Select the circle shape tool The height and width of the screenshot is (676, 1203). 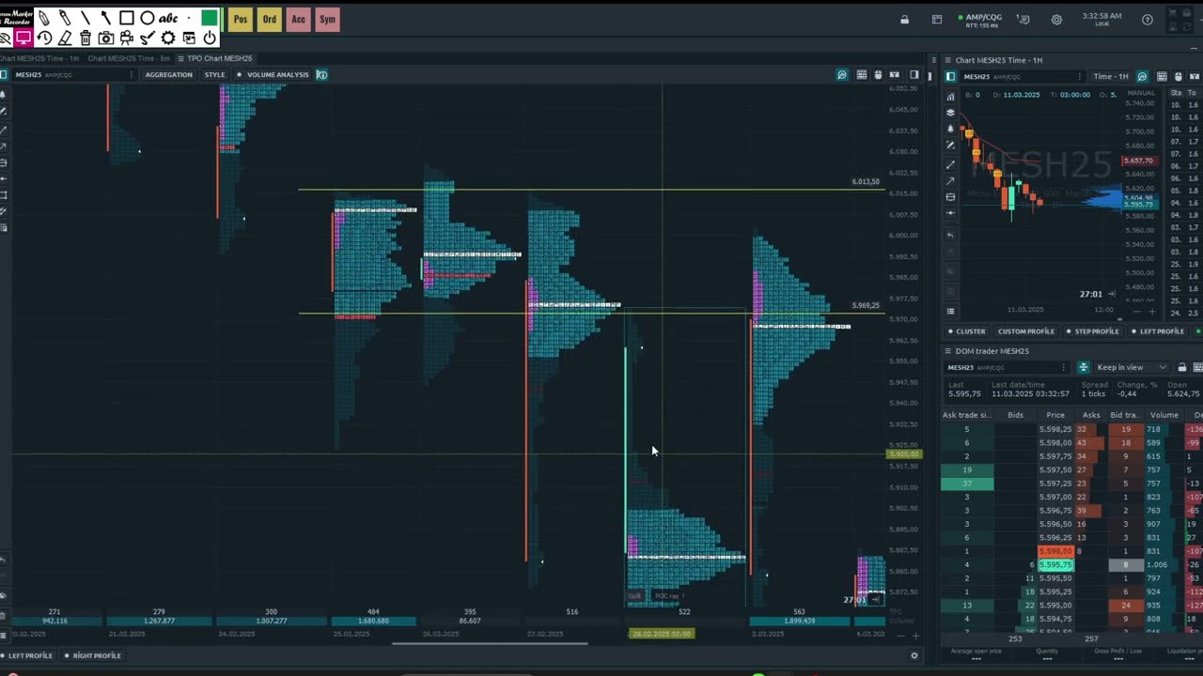(148, 18)
